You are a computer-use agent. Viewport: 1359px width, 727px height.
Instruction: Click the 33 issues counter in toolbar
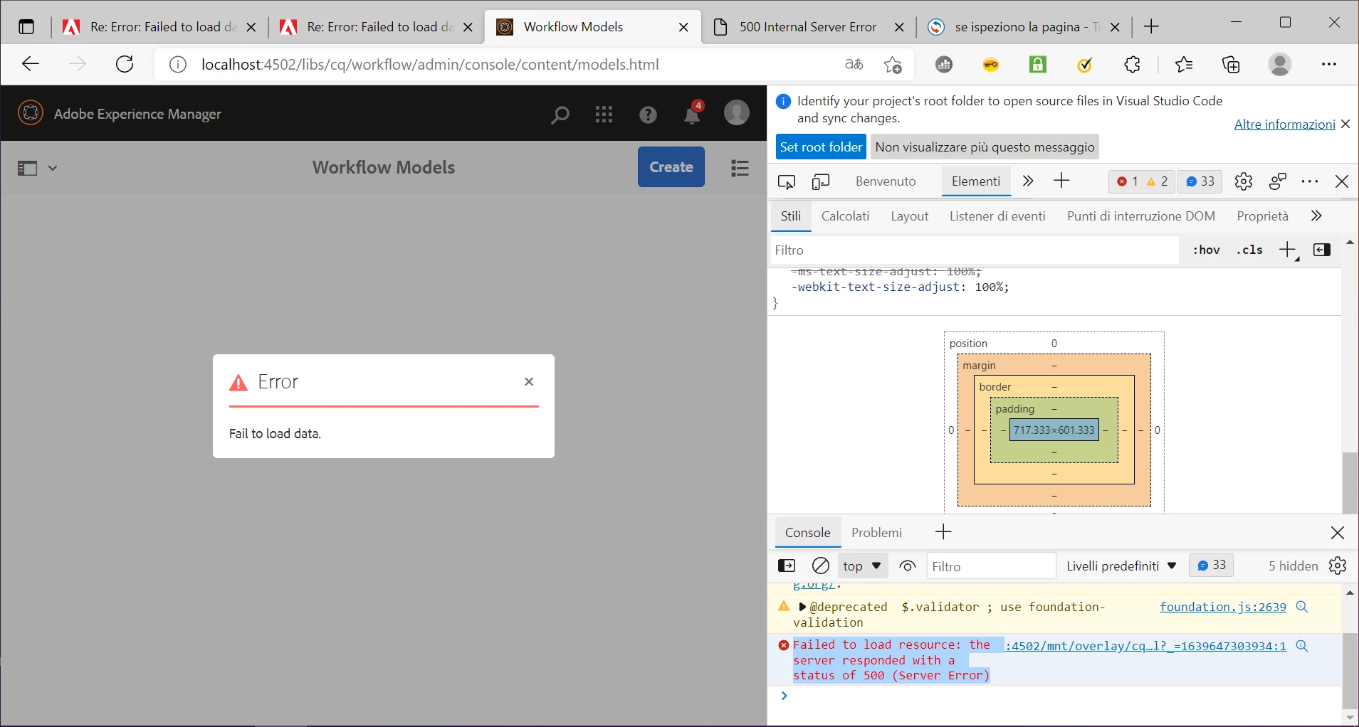point(1200,181)
